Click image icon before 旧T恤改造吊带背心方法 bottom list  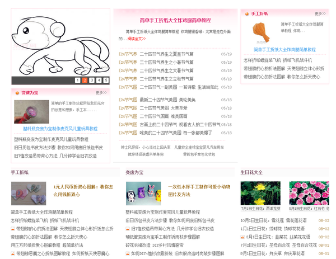point(128,229)
